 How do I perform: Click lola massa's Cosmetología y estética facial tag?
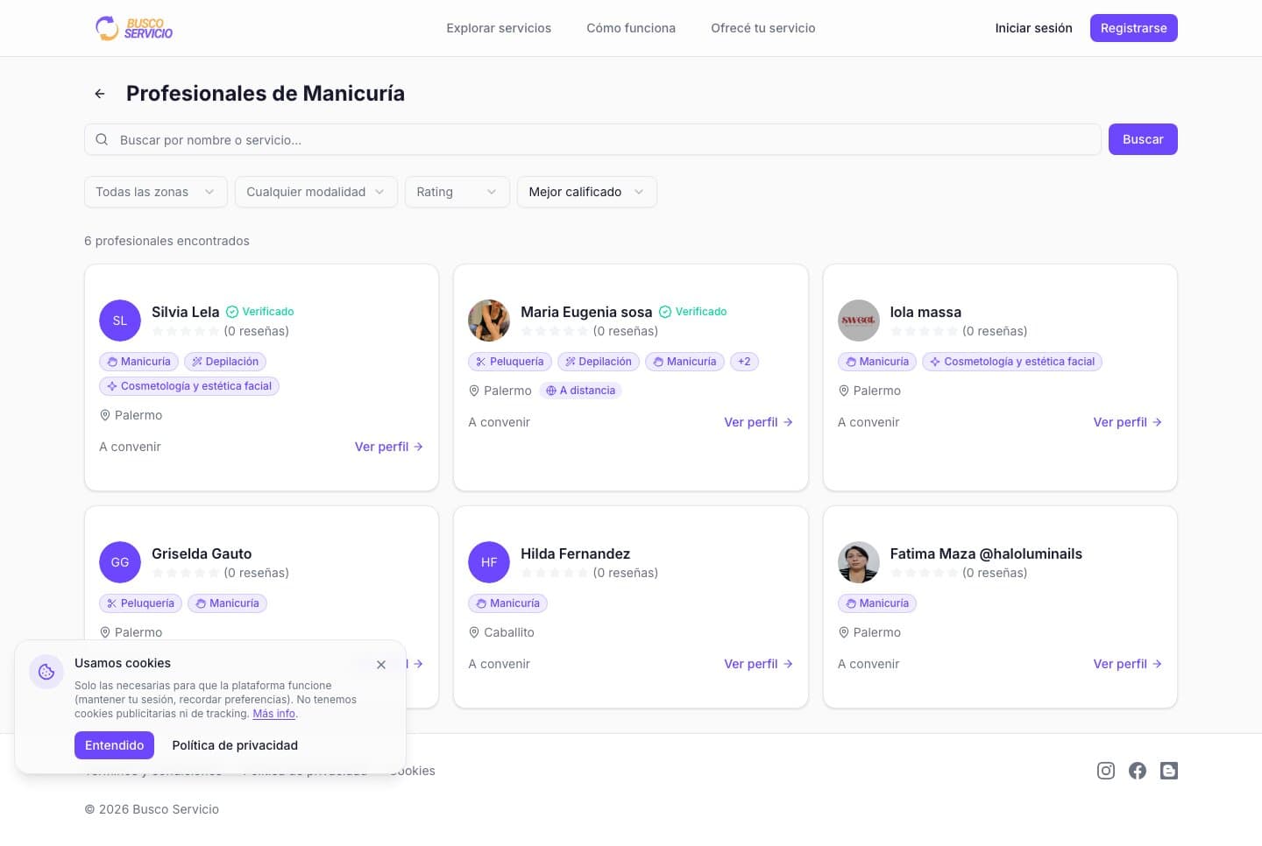point(1012,362)
